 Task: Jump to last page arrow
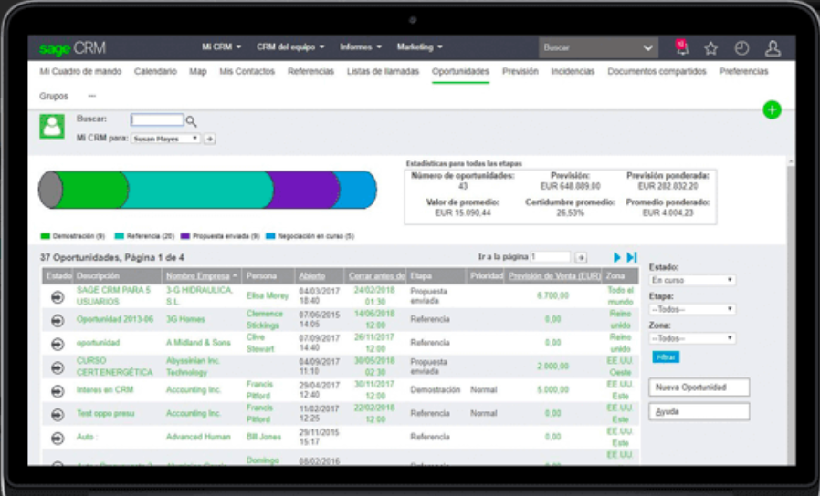coord(632,257)
